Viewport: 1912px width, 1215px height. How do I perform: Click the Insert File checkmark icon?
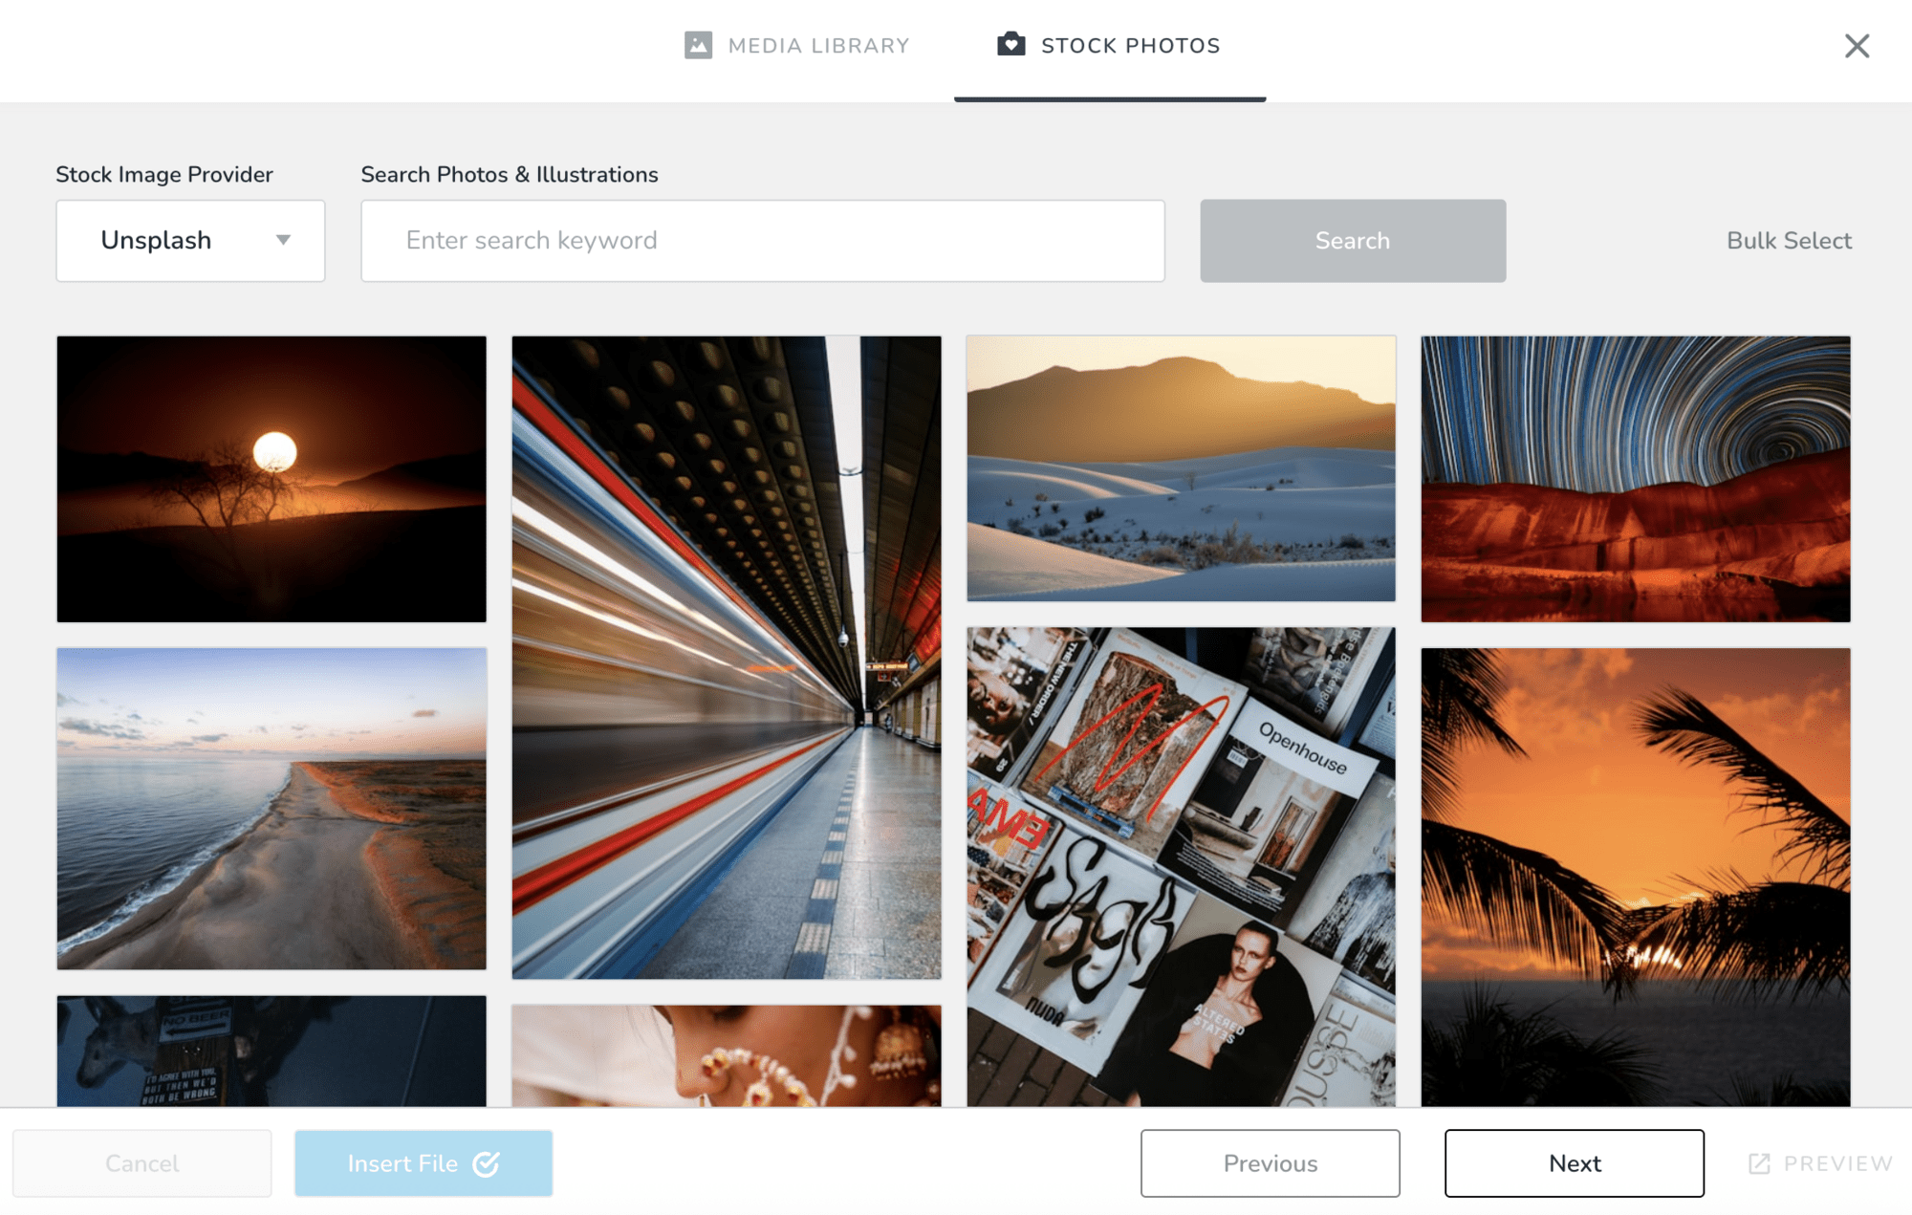(486, 1163)
